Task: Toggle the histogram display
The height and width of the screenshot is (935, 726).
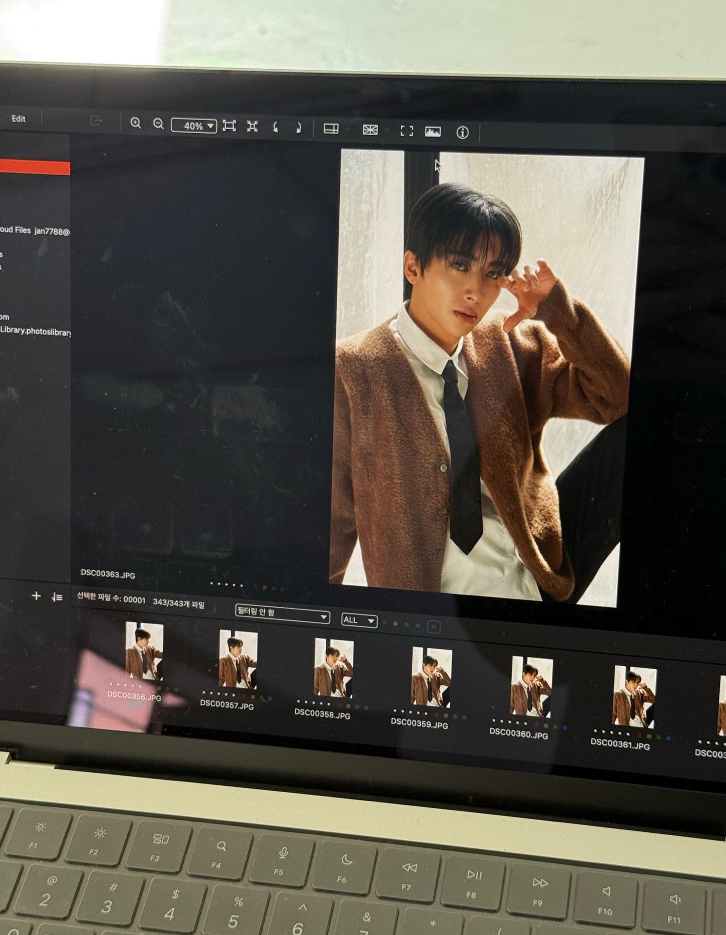Action: click(x=433, y=132)
